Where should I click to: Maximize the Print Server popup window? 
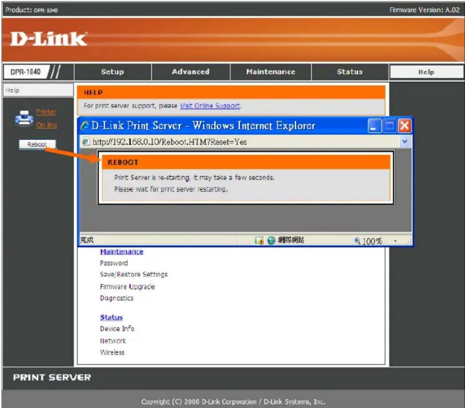pyautogui.click(x=390, y=126)
